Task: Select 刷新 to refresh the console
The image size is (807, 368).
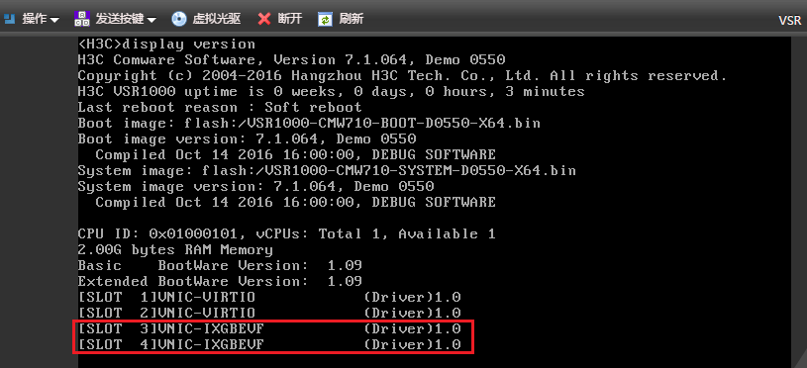Action: (352, 19)
